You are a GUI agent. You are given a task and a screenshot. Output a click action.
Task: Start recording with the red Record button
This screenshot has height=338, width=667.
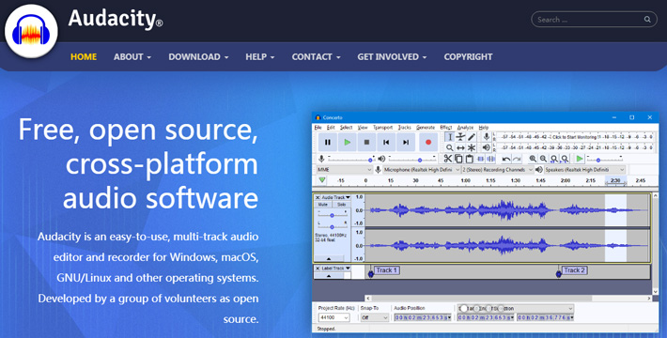tap(428, 142)
